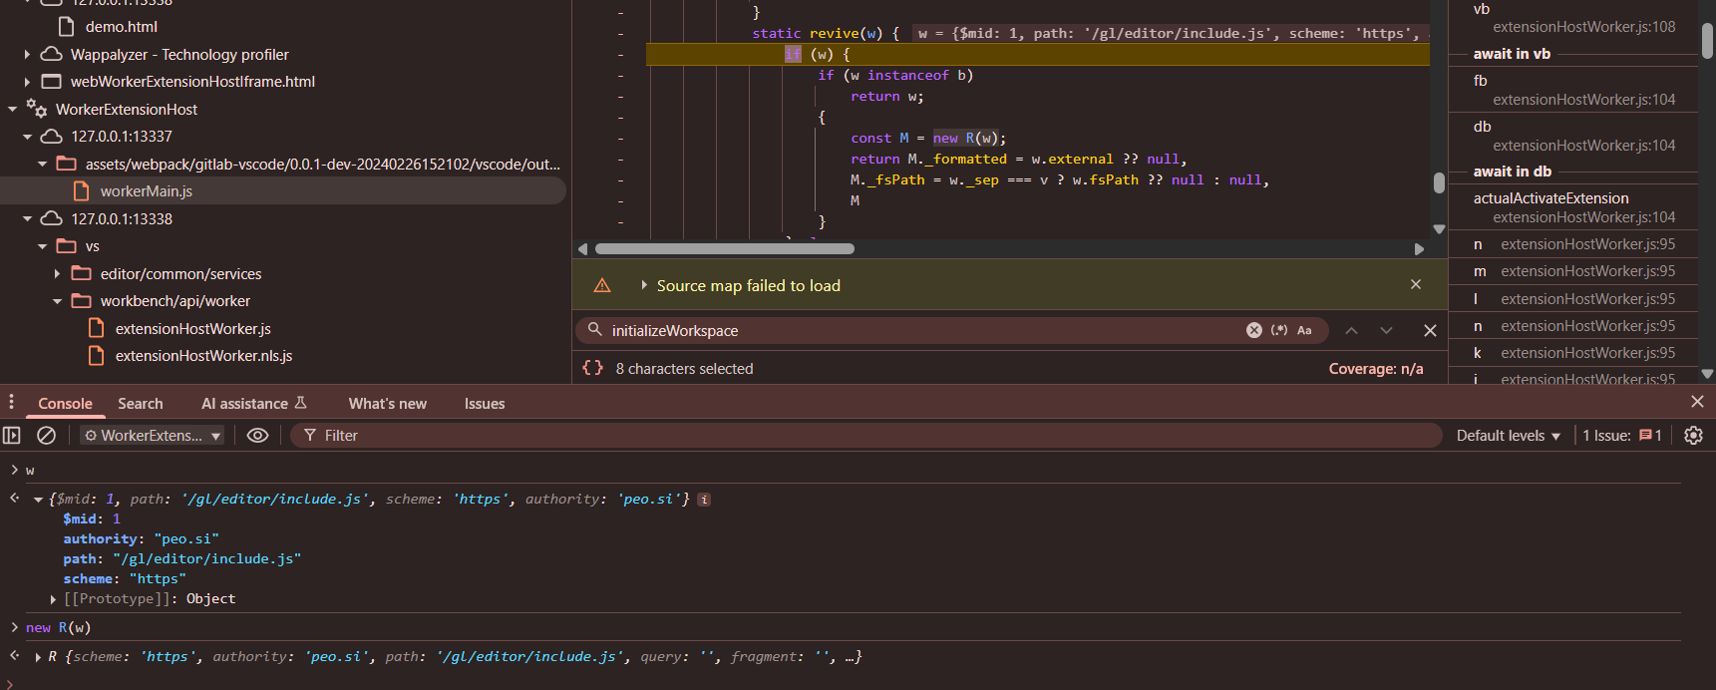The width and height of the screenshot is (1716, 690).
Task: Toggle match case Aa option
Action: coord(1304,330)
